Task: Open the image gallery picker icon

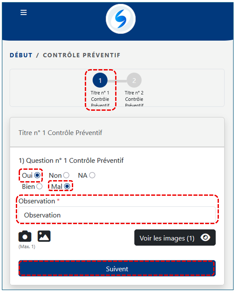Action: (x=44, y=236)
